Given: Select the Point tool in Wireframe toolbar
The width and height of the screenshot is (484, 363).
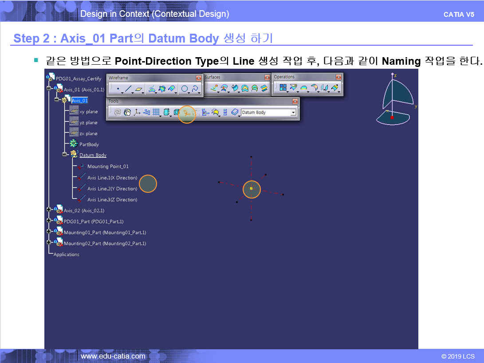Looking at the screenshot, I should [118, 89].
